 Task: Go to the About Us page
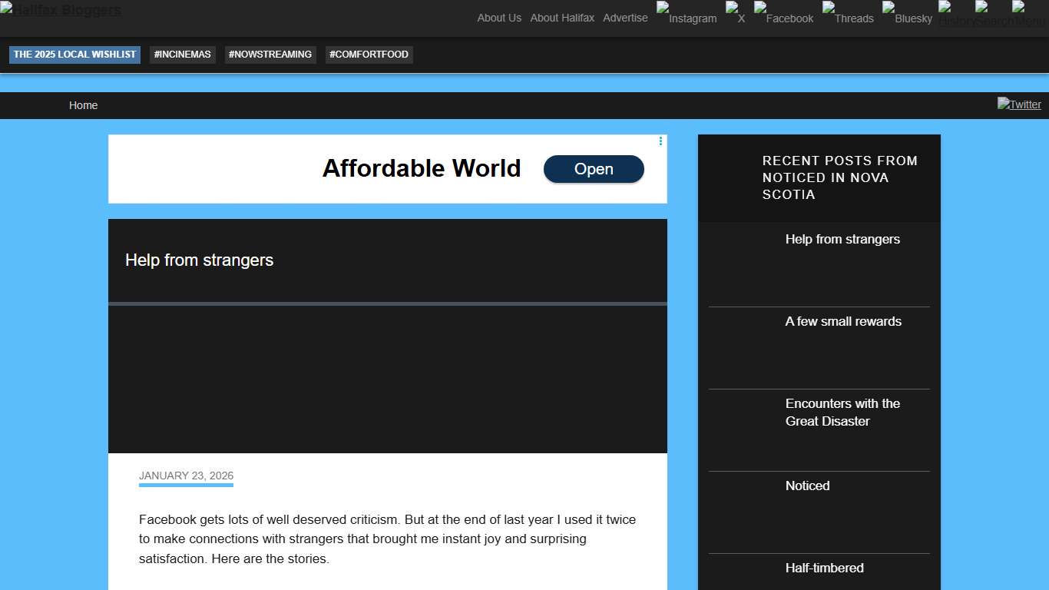pos(499,18)
